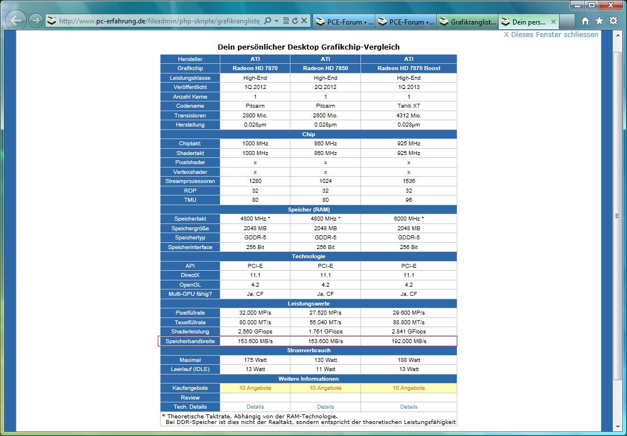Open '10 Angebote' for Radeon HD 7870
This screenshot has width=627, height=436.
coord(255,388)
